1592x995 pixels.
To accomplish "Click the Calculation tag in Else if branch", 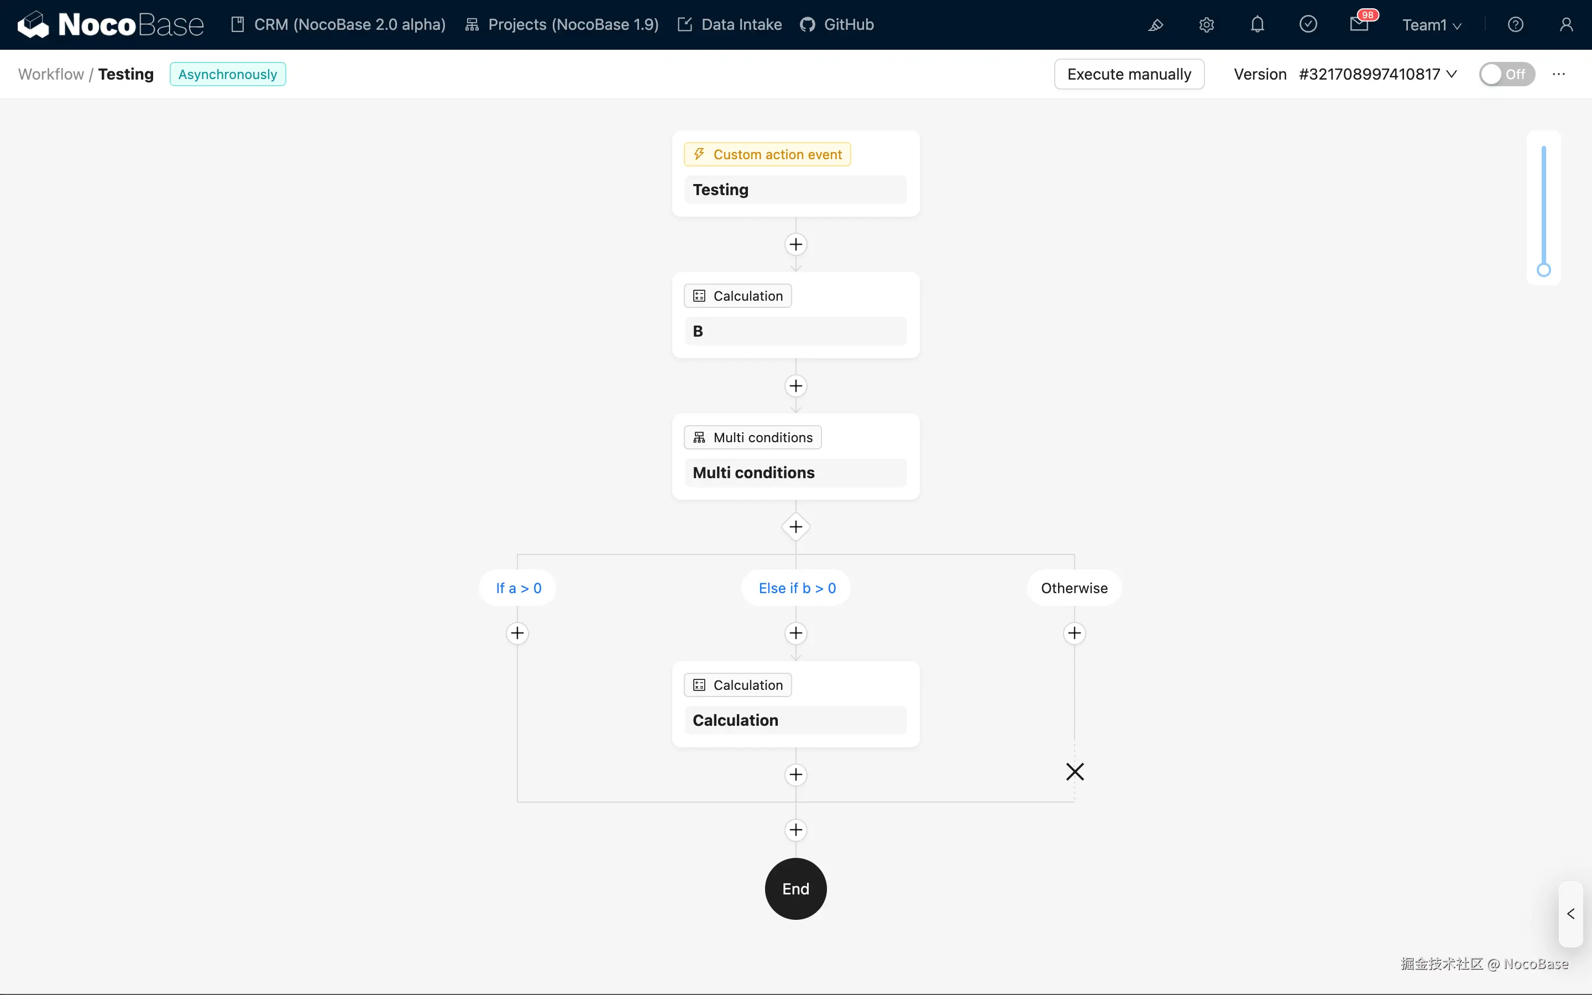I will click(737, 685).
